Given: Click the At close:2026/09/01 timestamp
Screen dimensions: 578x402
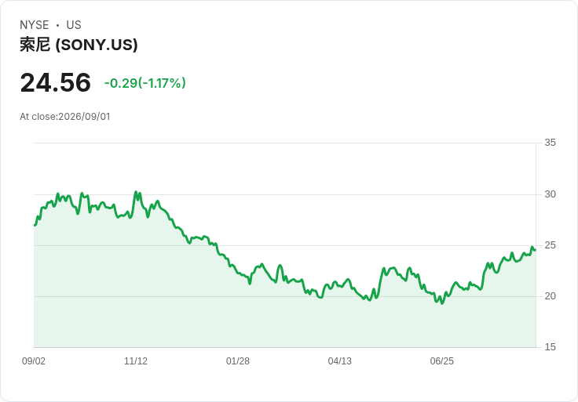Looking at the screenshot, I should 65,117.
